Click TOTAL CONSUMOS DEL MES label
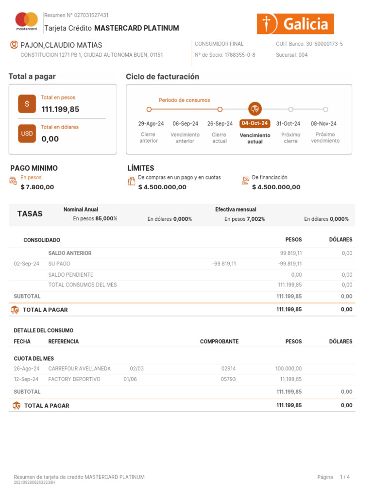This screenshot has height=497, width=373. [x=83, y=285]
